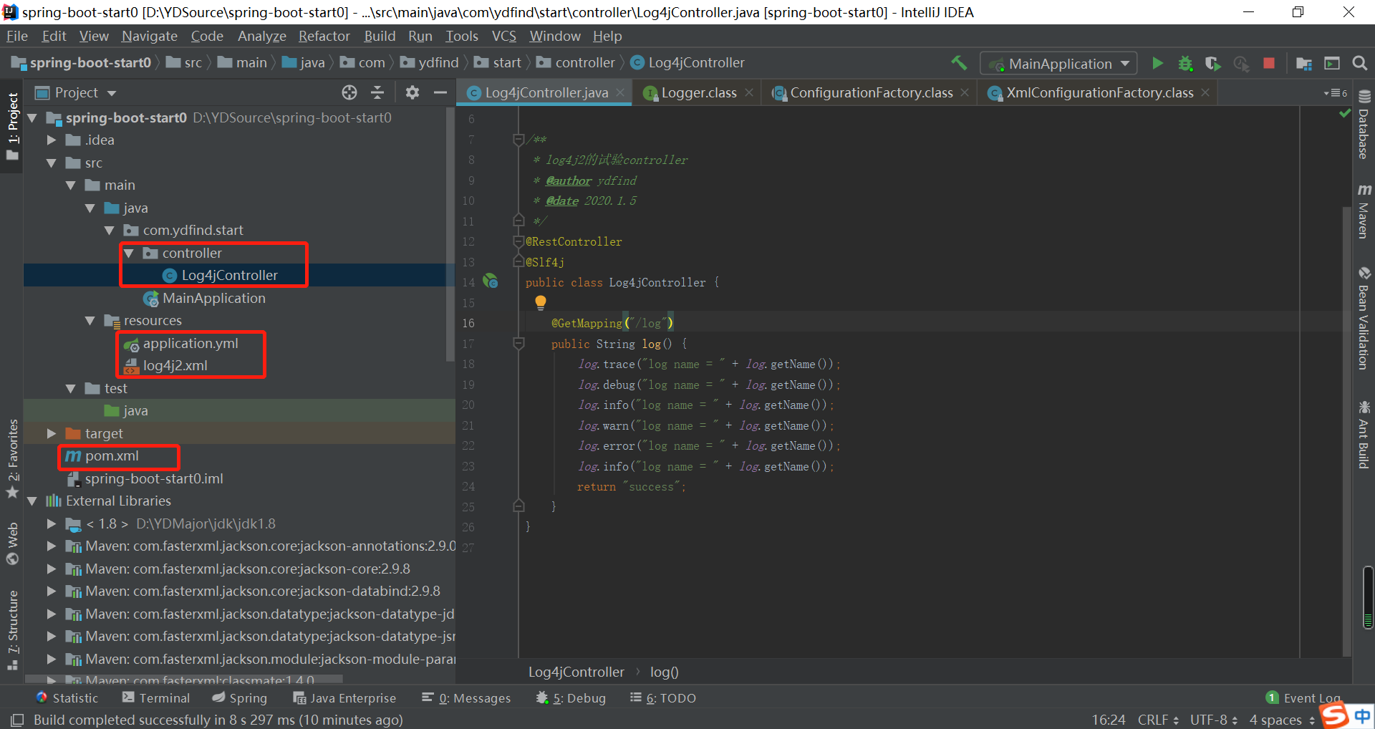The image size is (1375, 729).
Task: Show hidden editor tabs list
Action: [1336, 93]
